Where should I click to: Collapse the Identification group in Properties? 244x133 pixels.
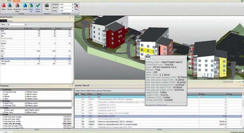1,90
